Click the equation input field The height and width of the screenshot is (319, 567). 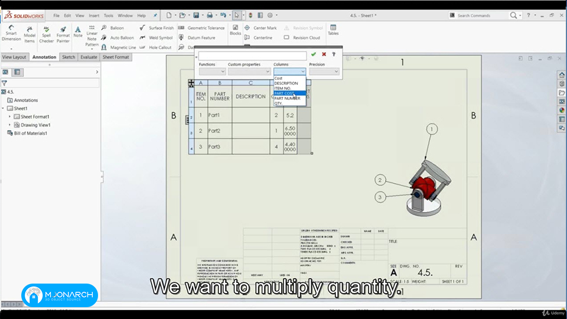[x=252, y=56]
